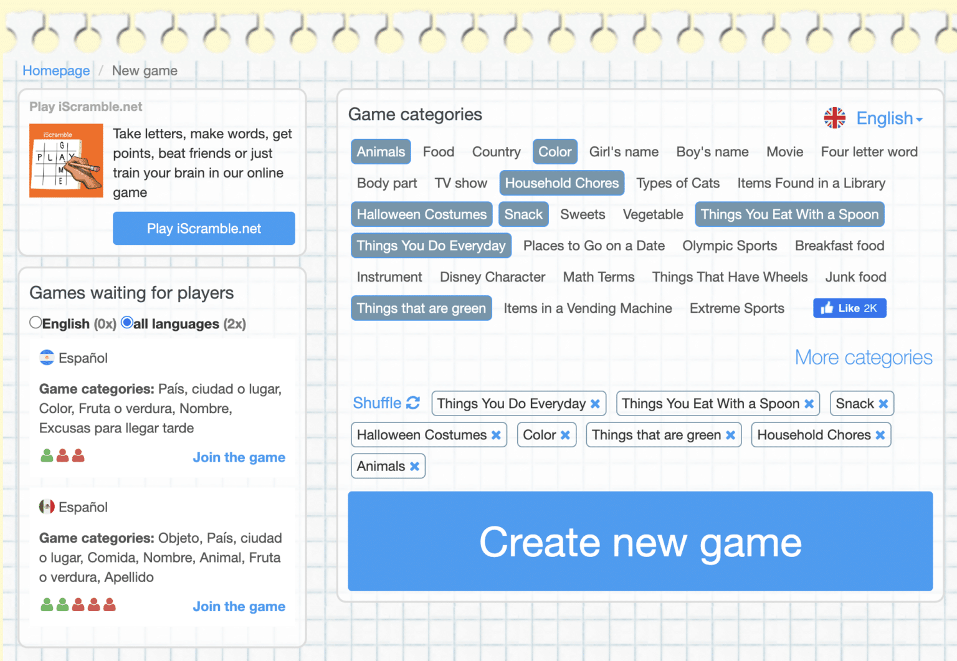Viewport: 957px width, 661px height.
Task: Click the Argentina flag beside first Español game
Action: [47, 358]
